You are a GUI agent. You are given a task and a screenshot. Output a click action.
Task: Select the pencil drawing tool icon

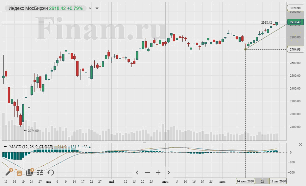pyautogui.click(x=9, y=172)
